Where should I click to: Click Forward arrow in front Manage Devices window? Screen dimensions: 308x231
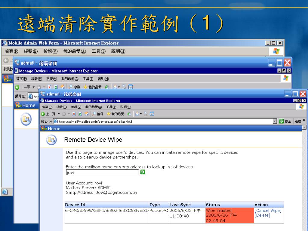tap(64, 114)
